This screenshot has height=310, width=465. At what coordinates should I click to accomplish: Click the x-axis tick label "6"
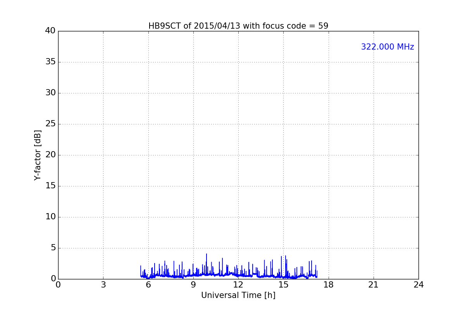pyautogui.click(x=148, y=285)
